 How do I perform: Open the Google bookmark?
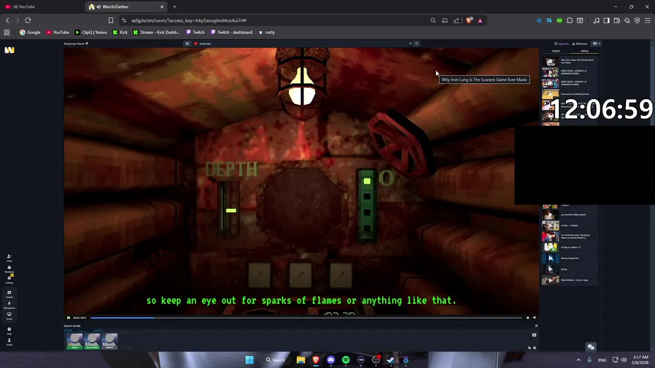pyautogui.click(x=30, y=32)
